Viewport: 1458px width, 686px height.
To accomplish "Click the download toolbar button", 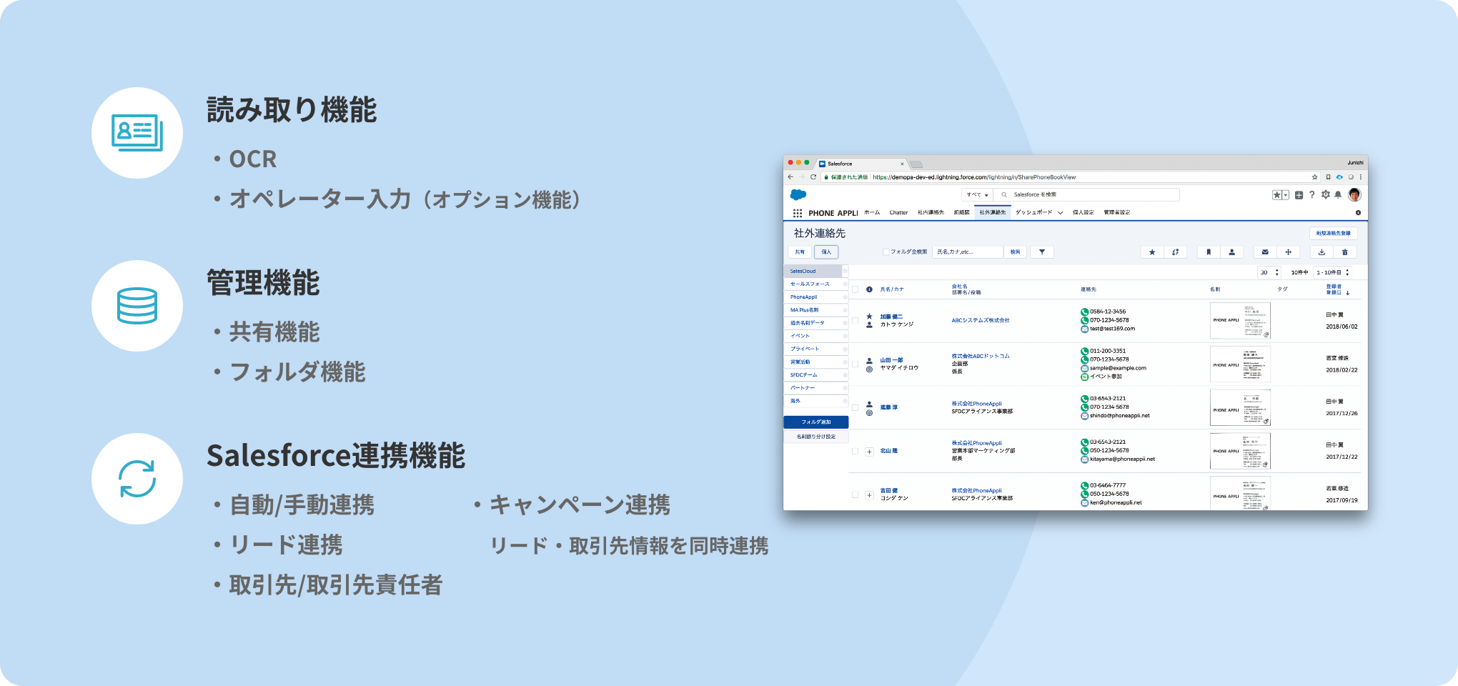I will point(1321,252).
